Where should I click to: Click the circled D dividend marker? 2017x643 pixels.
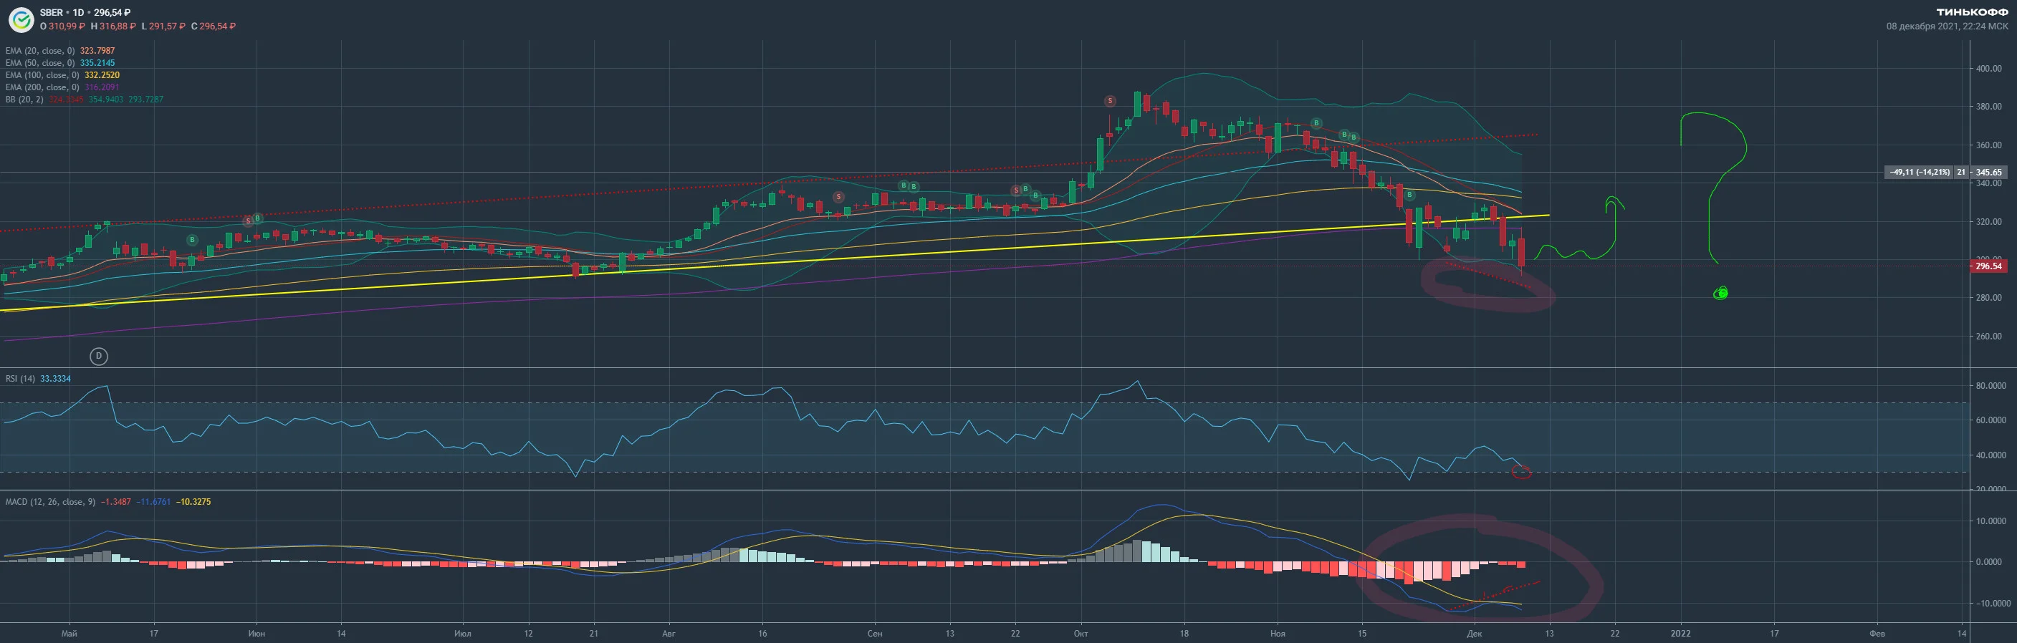(x=99, y=356)
